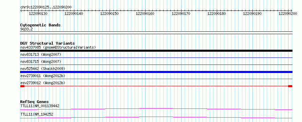Select the Cytogenetic Bands track title
This screenshot has height=122, width=302.
coord(40,25)
